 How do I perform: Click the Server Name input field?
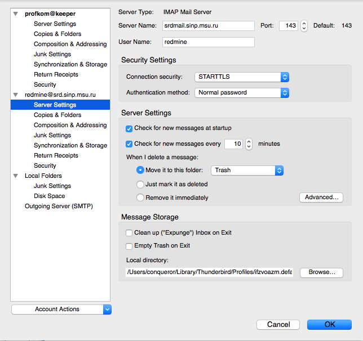click(208, 26)
